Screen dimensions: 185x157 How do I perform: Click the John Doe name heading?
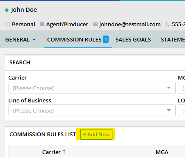tap(24, 10)
